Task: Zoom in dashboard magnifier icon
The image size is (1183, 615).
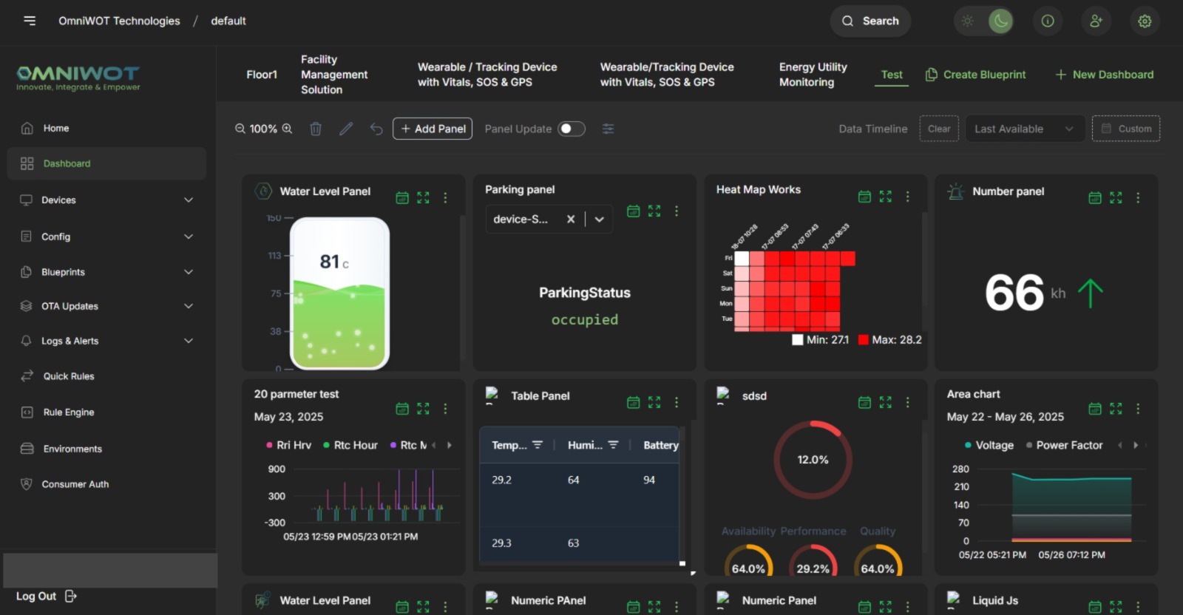Action: [x=287, y=129]
